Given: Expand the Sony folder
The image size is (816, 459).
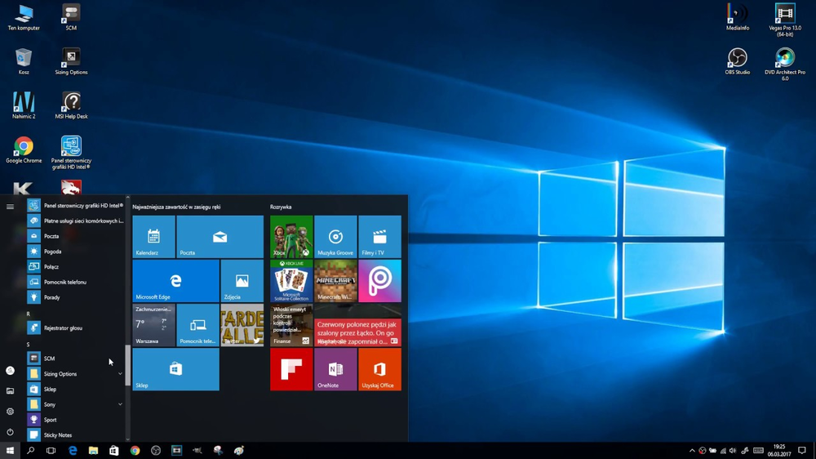Looking at the screenshot, I should click(75, 404).
